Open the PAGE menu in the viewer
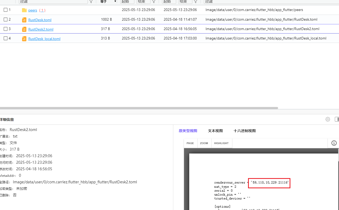The height and width of the screenshot is (210, 339). (190, 143)
